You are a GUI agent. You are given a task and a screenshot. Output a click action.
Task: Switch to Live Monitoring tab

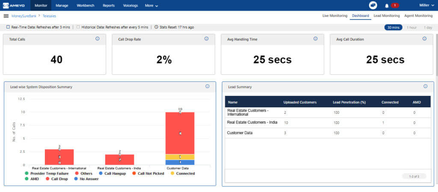click(335, 16)
